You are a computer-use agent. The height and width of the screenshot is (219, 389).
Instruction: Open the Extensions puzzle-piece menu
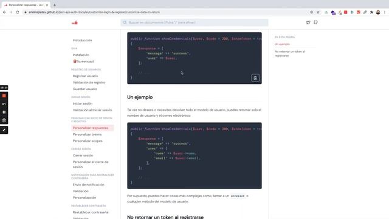click(371, 12)
